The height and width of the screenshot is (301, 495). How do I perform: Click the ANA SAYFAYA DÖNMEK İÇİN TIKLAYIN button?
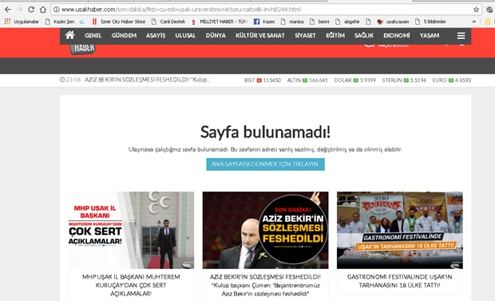tap(265, 164)
